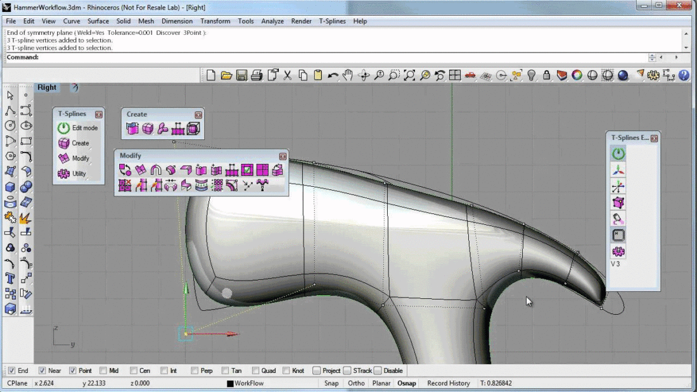Enable T-Splines Edit mode
Image resolution: width=697 pixels, height=392 pixels.
pyautogui.click(x=64, y=127)
